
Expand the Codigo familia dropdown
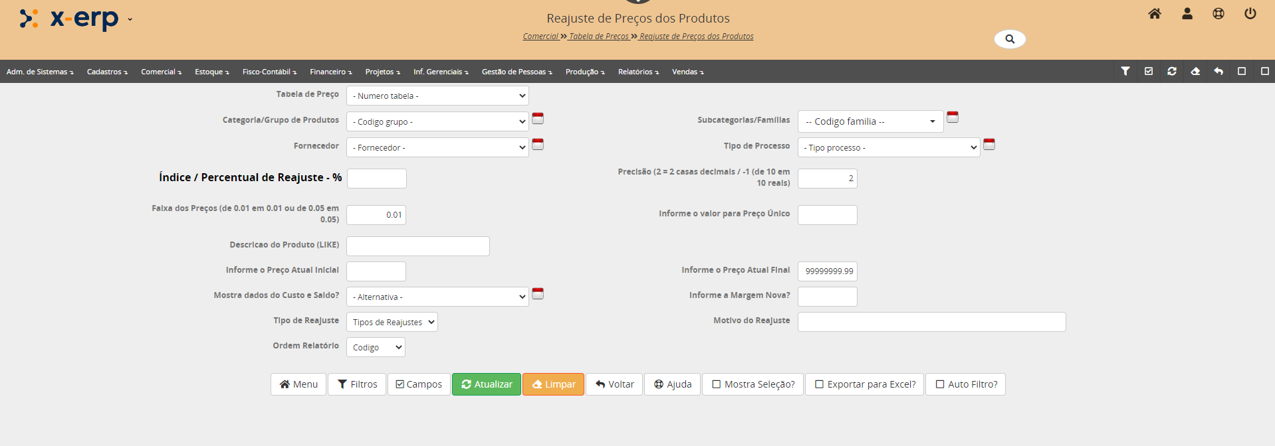tap(869, 121)
